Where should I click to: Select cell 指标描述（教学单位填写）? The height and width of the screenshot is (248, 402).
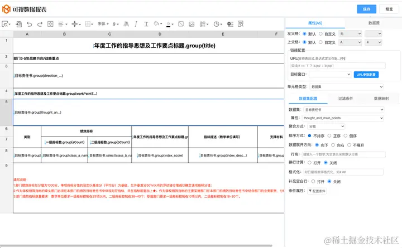(222, 137)
